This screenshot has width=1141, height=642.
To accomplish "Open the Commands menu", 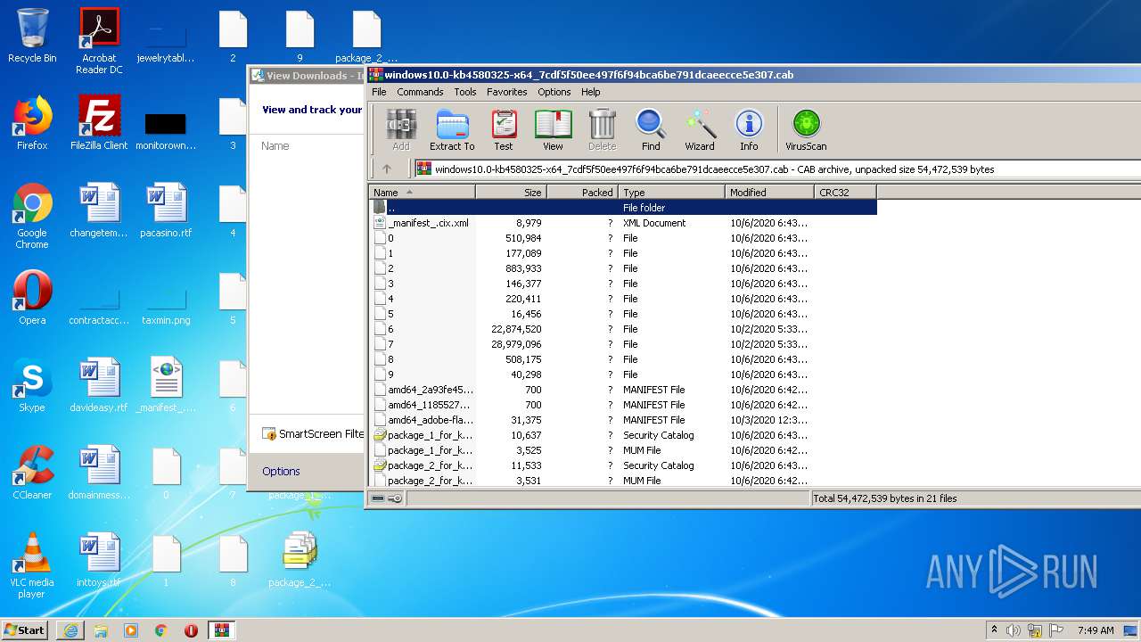I will pyautogui.click(x=420, y=92).
